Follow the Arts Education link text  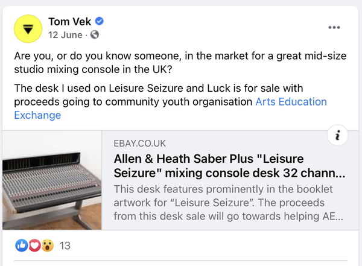point(291,101)
